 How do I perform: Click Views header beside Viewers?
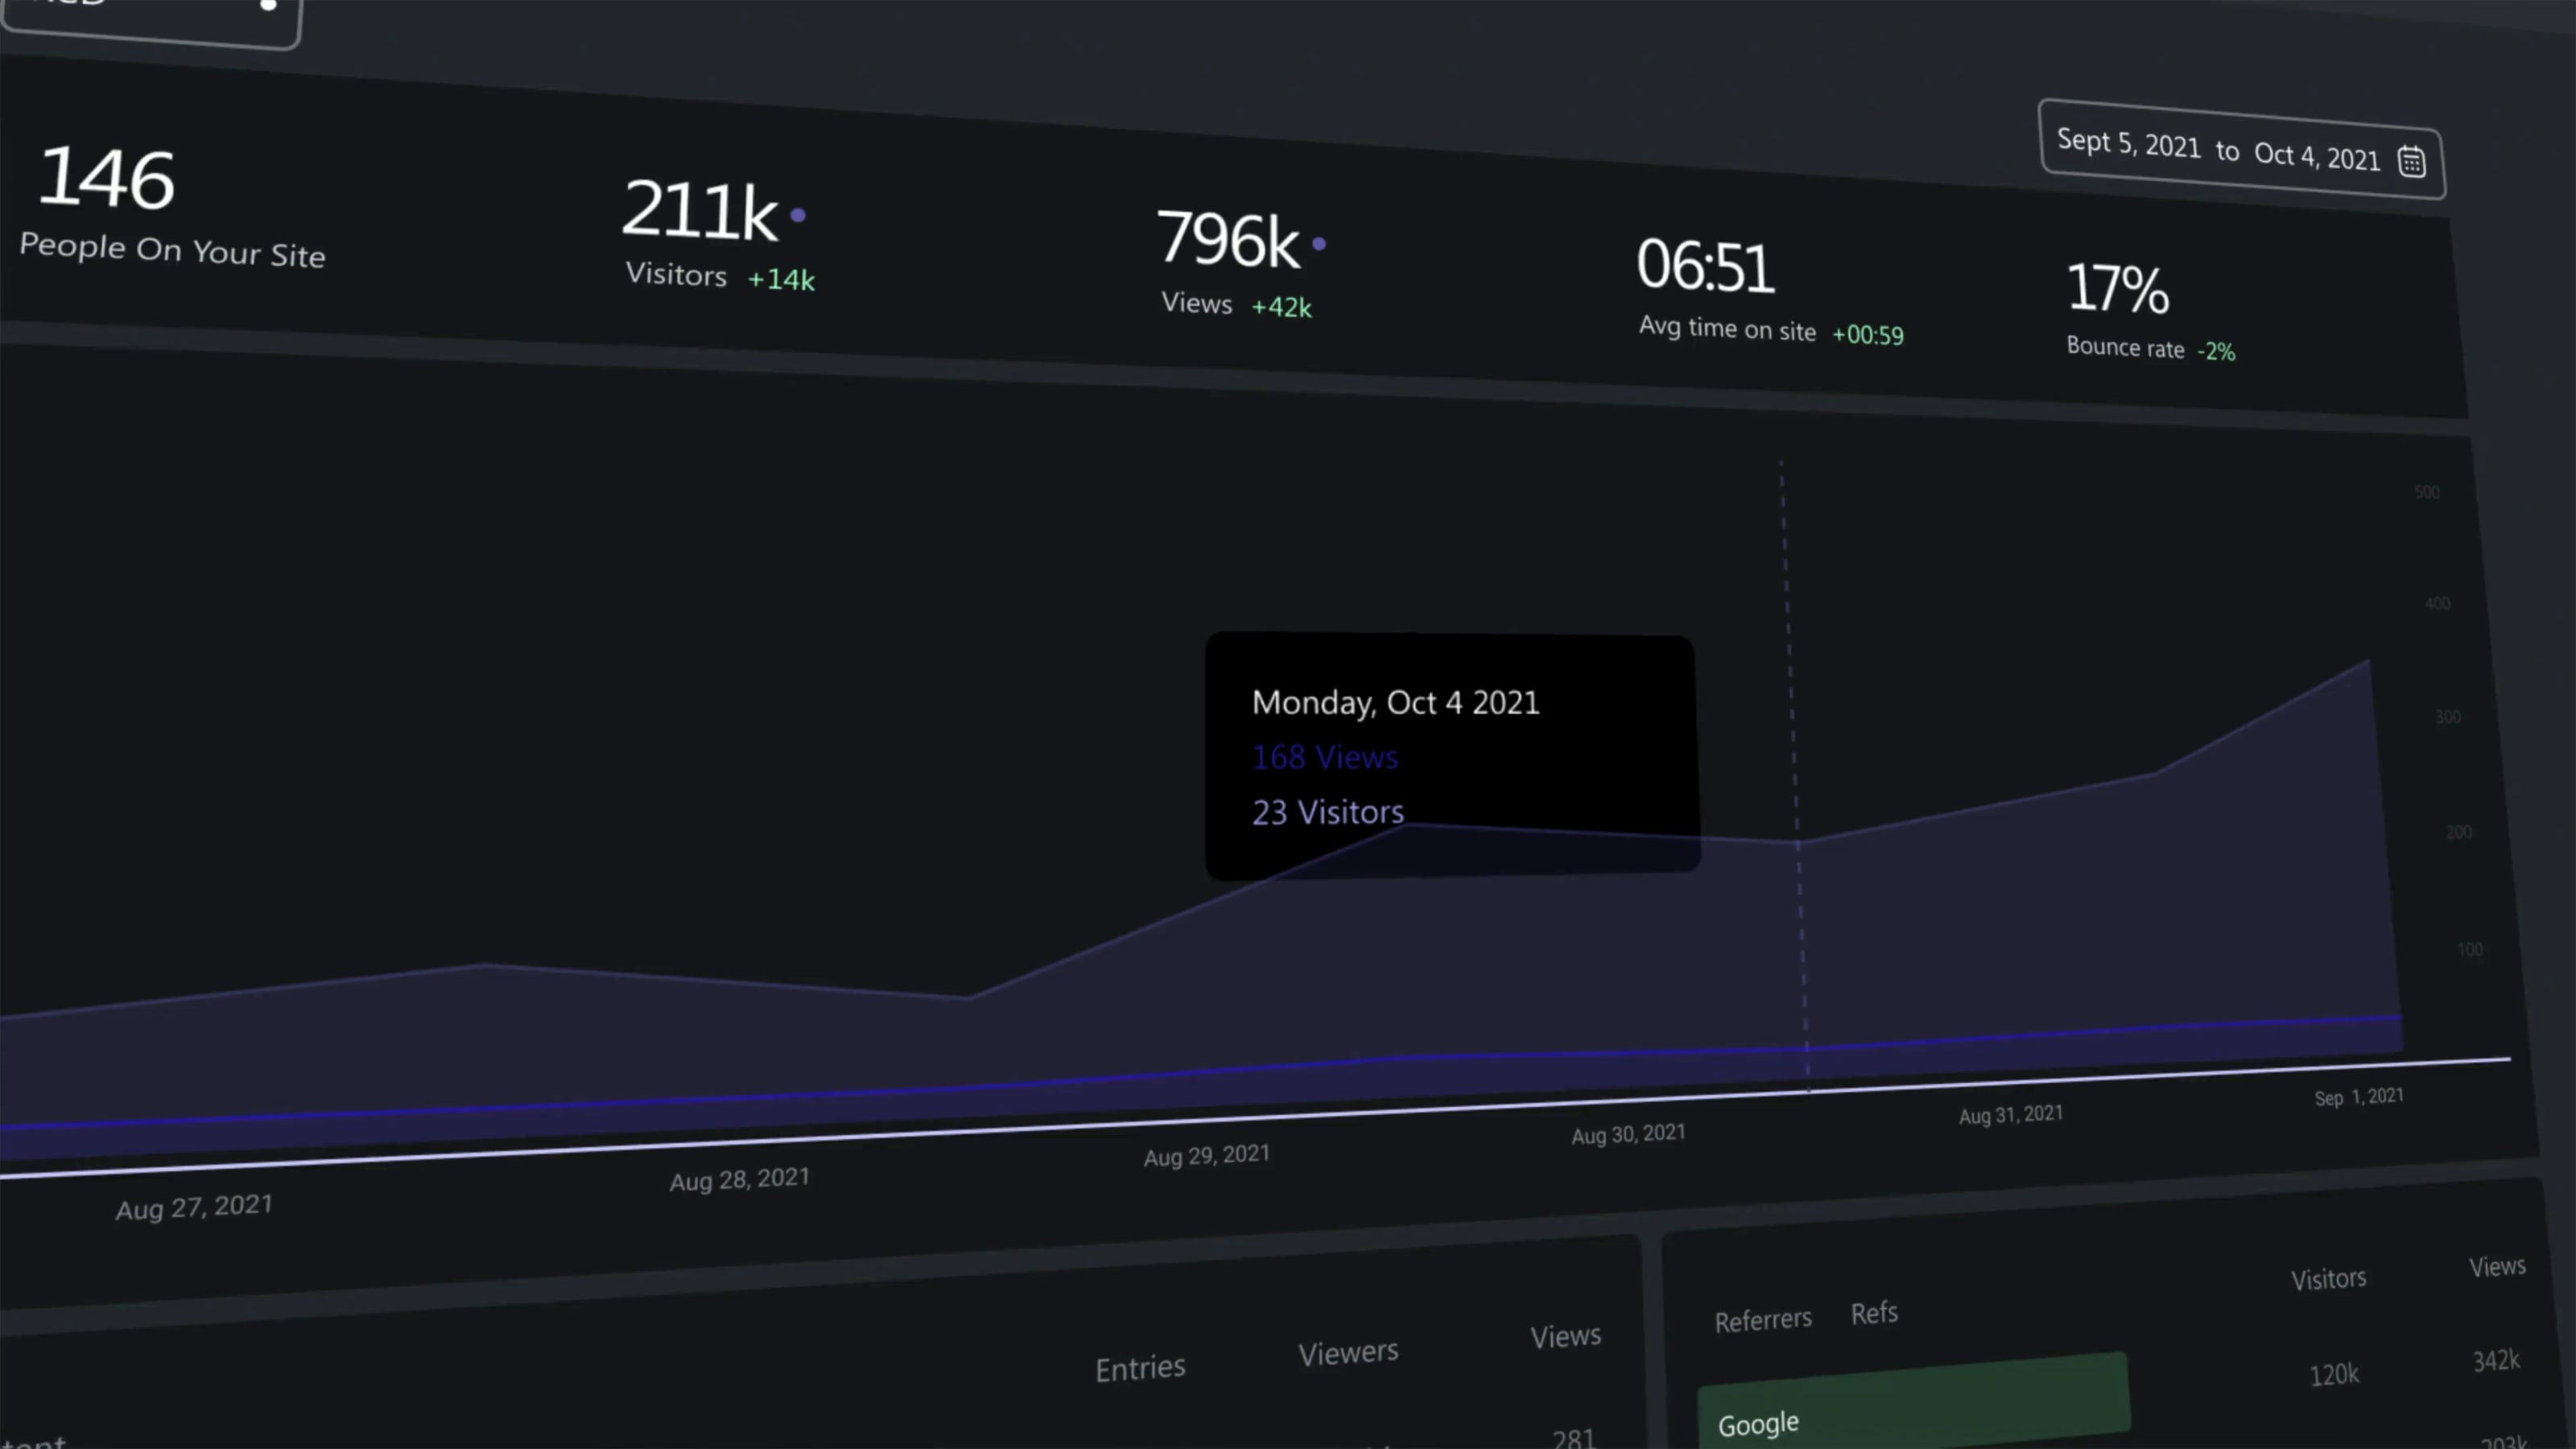pos(1565,1336)
